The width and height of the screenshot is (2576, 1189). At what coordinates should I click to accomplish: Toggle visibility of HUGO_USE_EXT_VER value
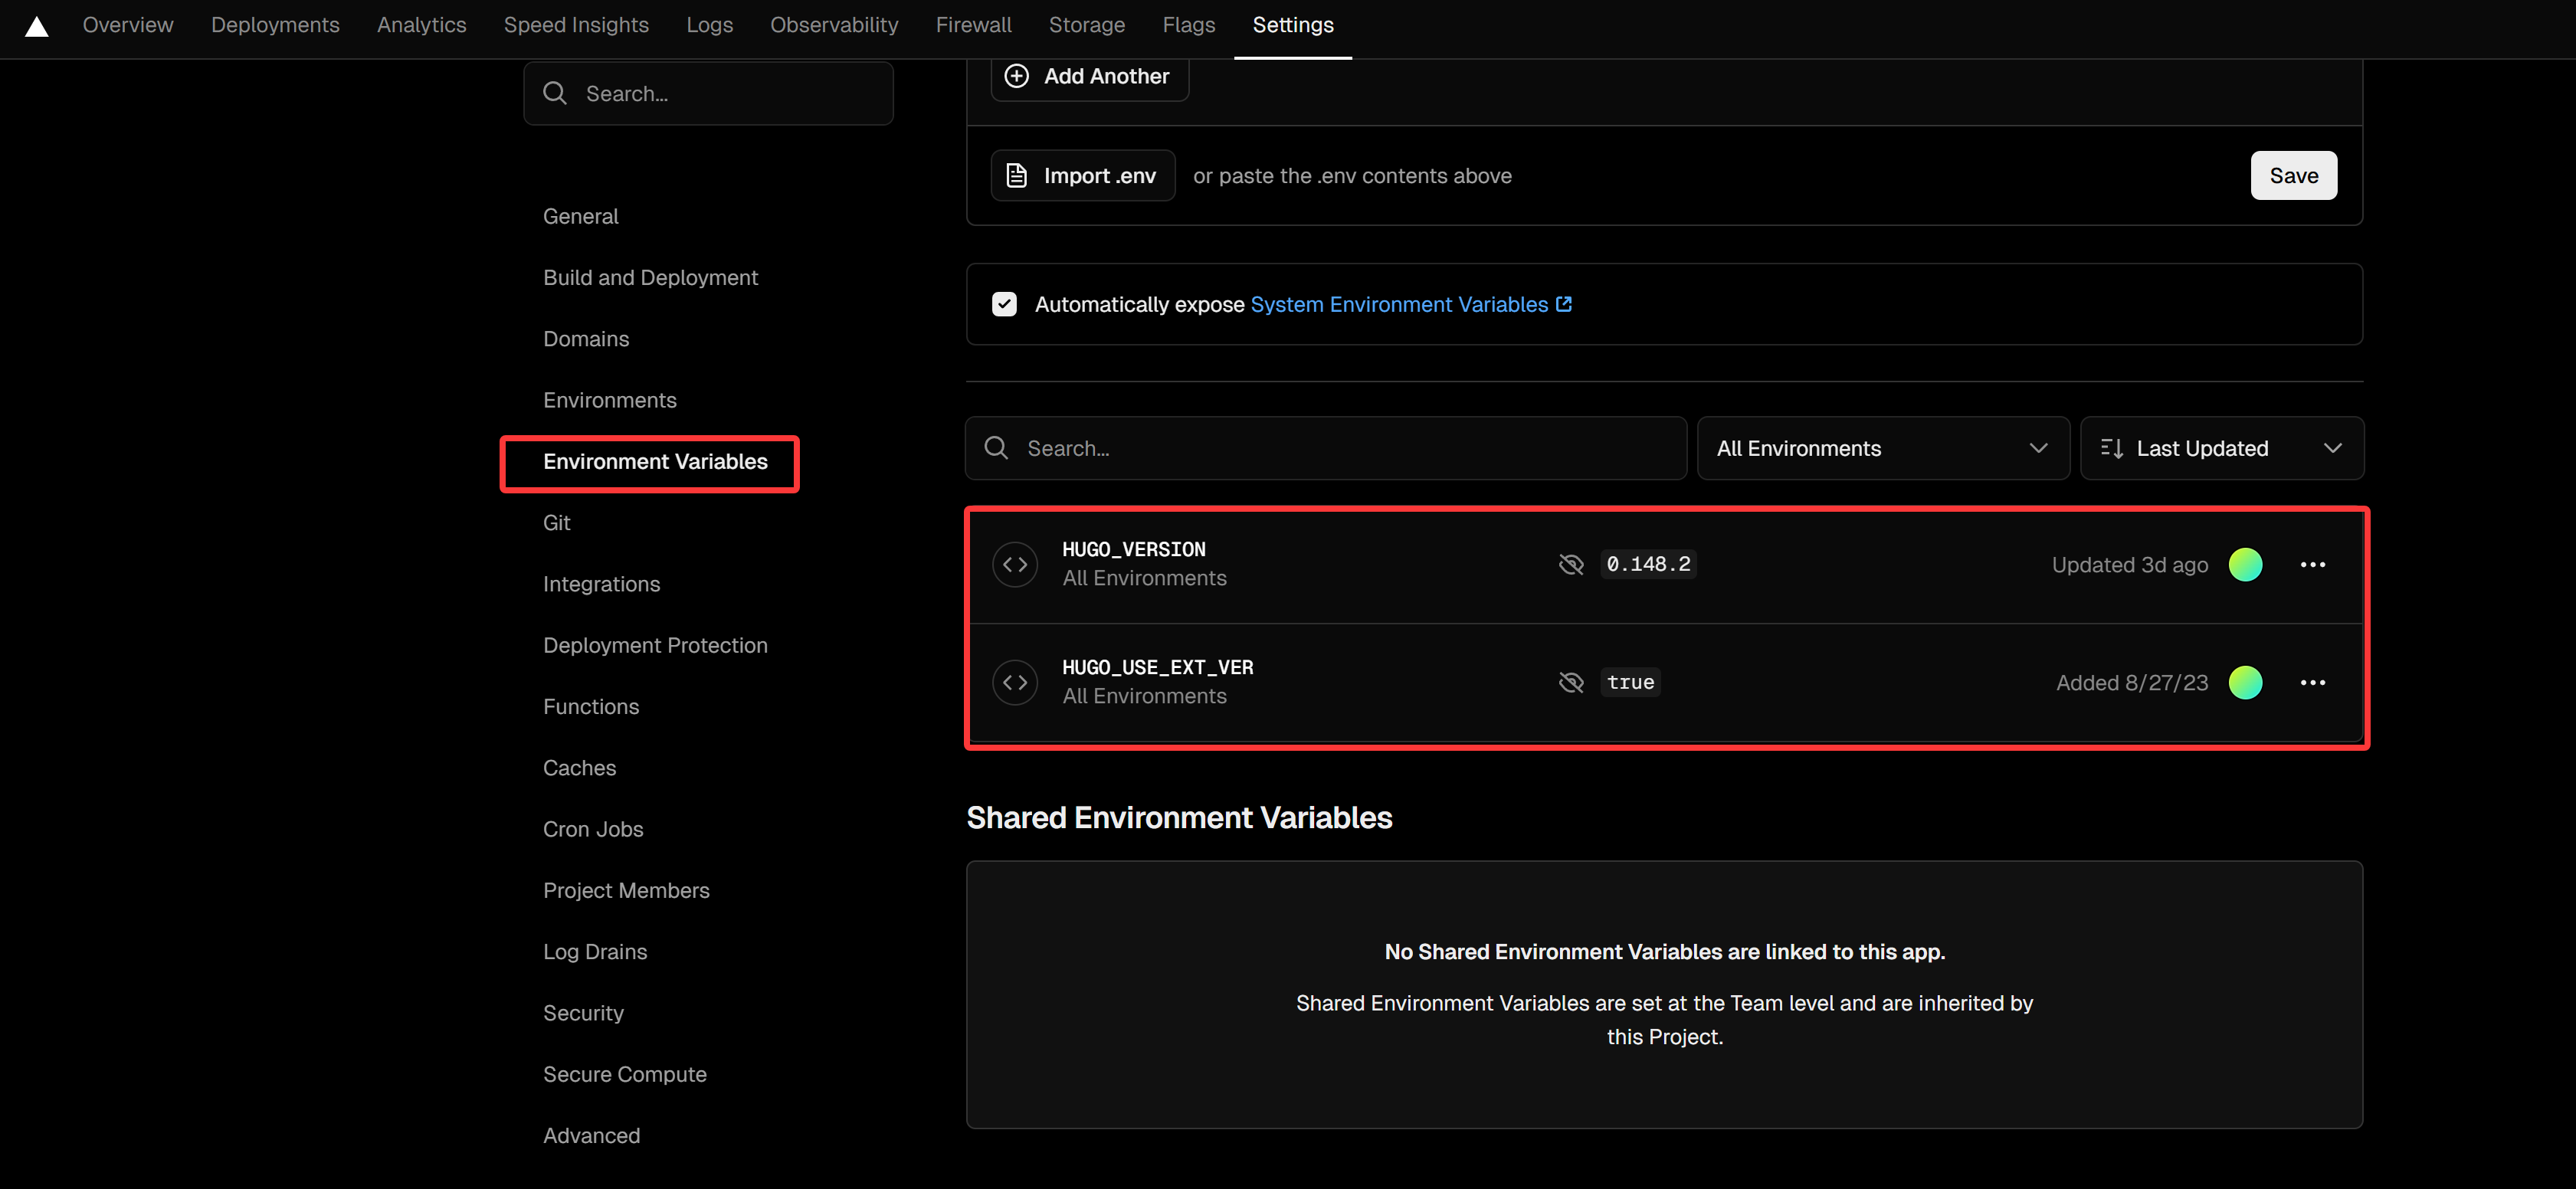point(1571,682)
